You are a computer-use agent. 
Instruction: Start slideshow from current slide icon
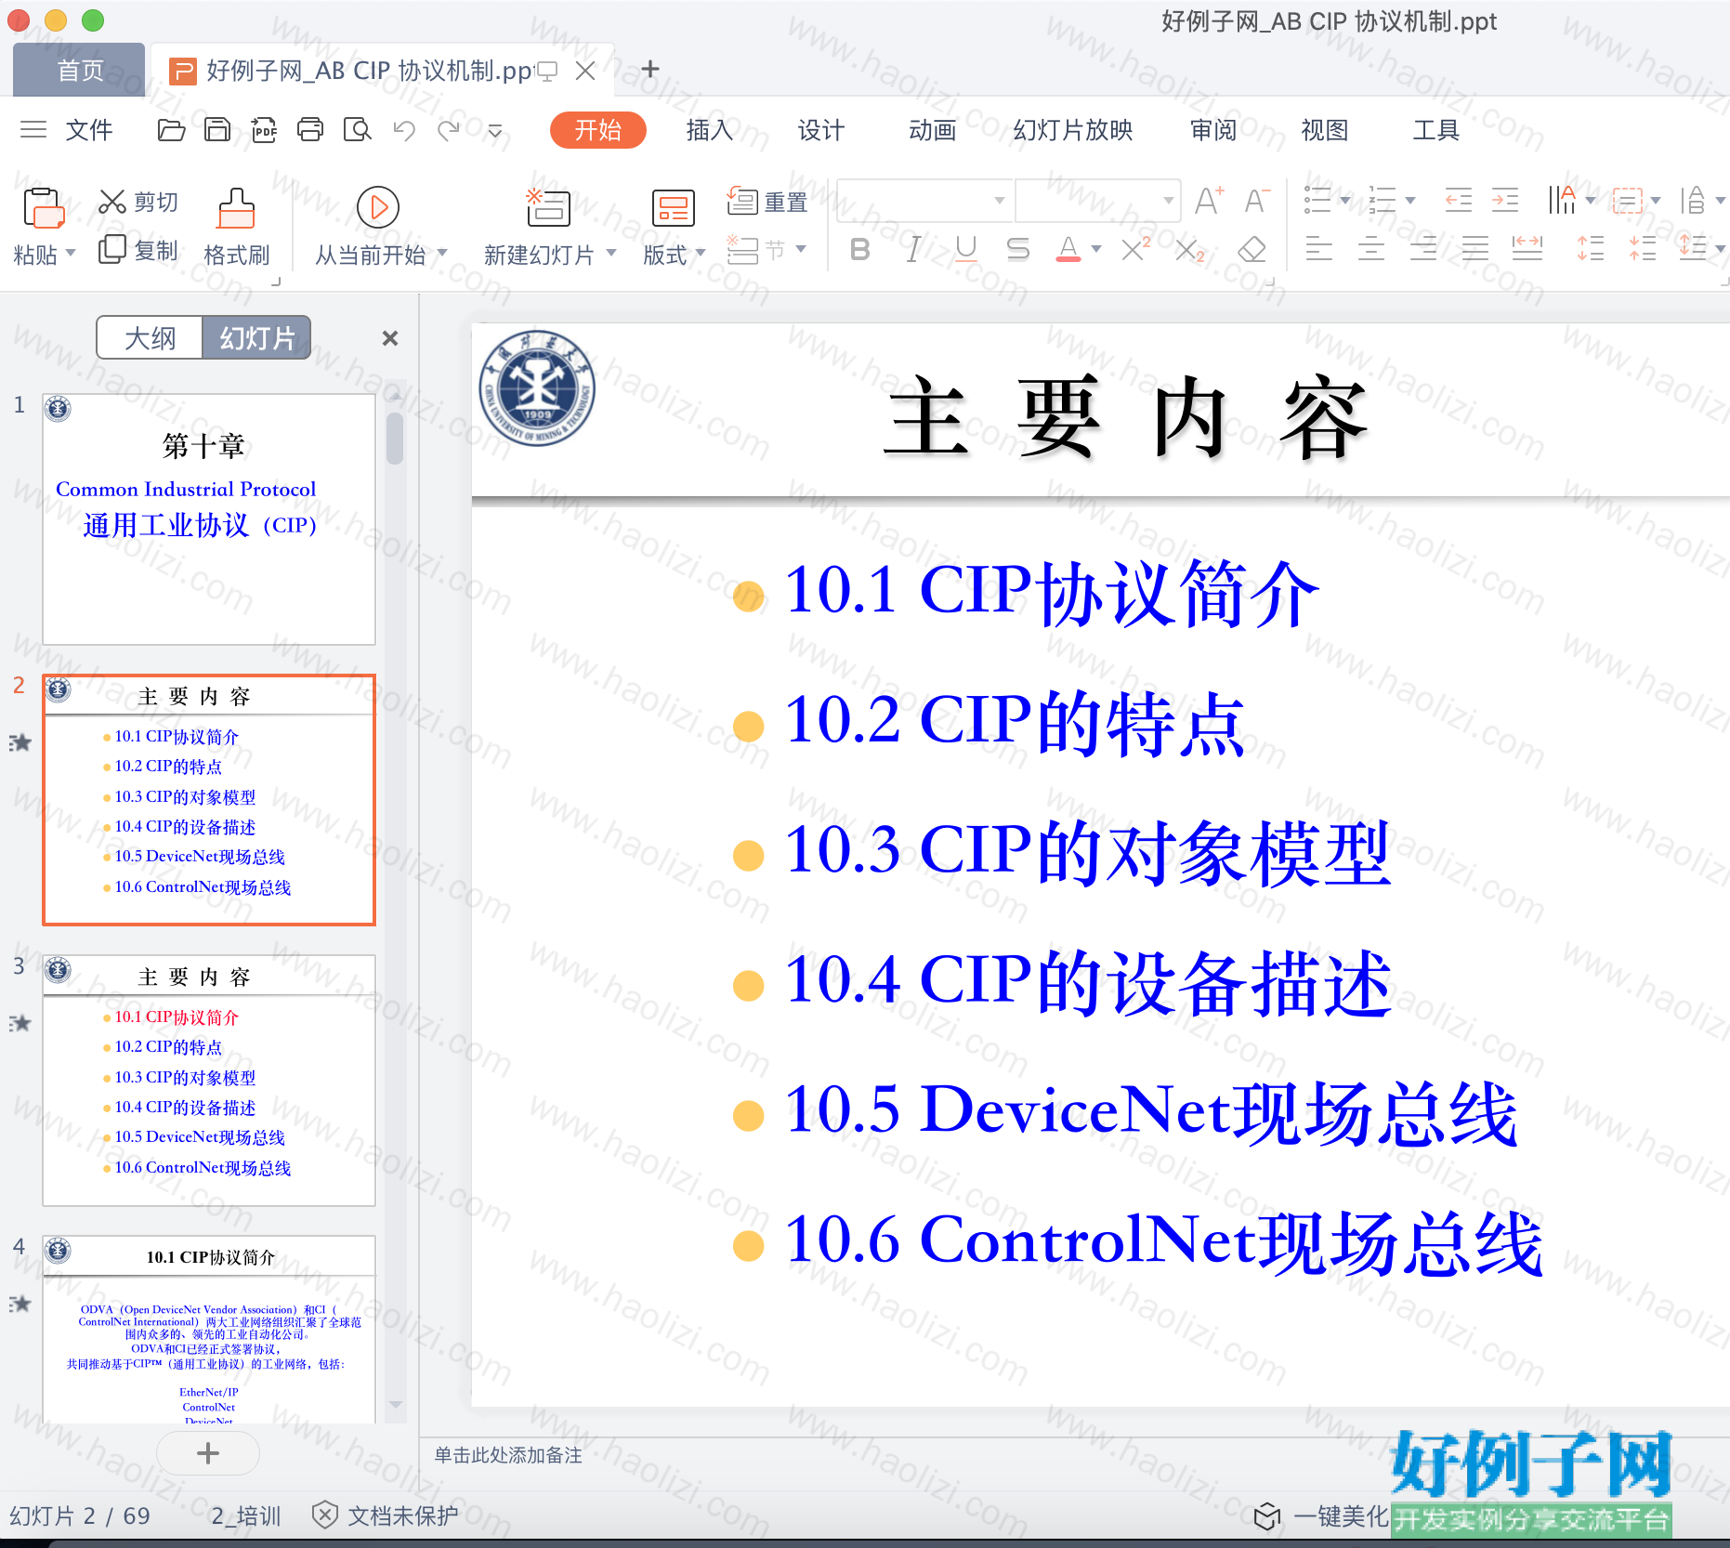coord(378,207)
